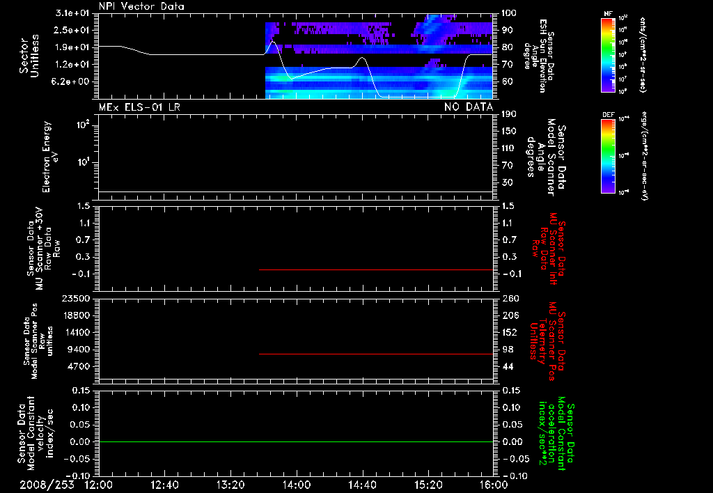The height and width of the screenshot is (493, 713).
Task: Click the "Electron Energy eV" axis title
Action: pos(50,157)
